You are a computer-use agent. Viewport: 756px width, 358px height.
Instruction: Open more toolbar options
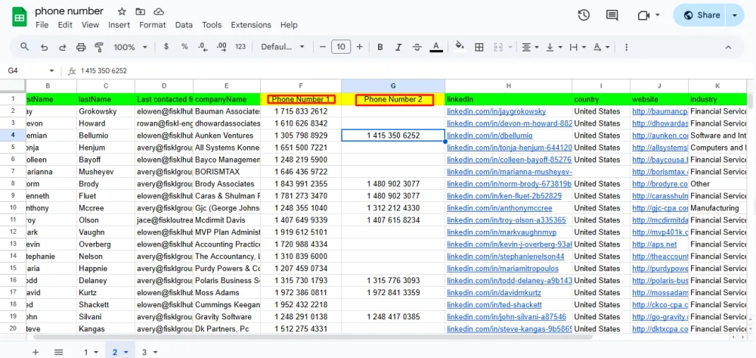[626, 47]
